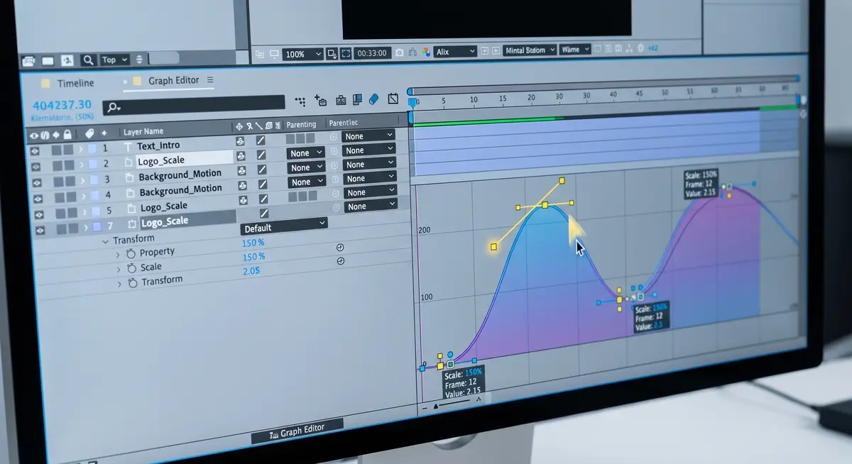Click the dotted grid icon right of search field

[x=300, y=101]
